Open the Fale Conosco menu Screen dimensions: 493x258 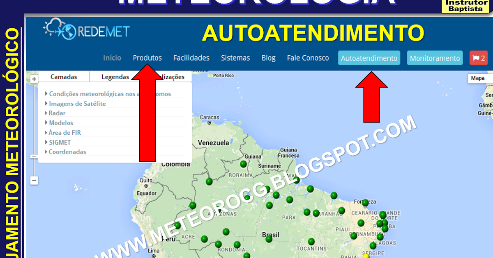308,58
